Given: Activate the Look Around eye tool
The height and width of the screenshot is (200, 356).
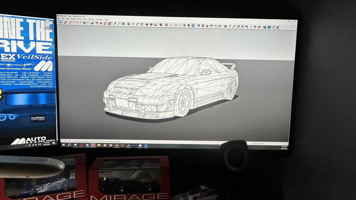Looking at the screenshot, I should point(255,27).
